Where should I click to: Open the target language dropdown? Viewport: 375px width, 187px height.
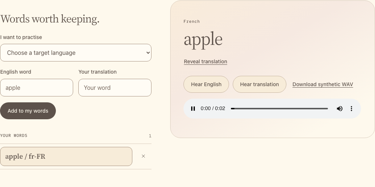[76, 53]
